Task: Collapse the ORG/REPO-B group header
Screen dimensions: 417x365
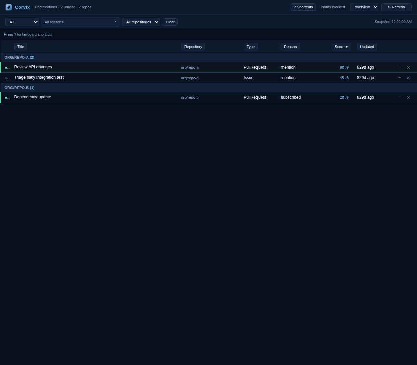Action: pos(208,88)
